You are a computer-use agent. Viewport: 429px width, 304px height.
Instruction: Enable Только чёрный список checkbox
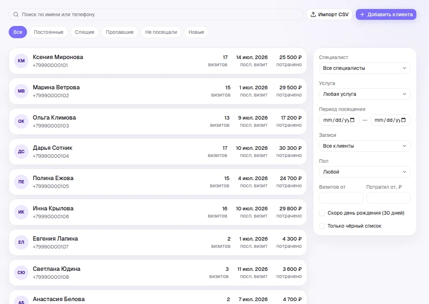click(x=322, y=226)
